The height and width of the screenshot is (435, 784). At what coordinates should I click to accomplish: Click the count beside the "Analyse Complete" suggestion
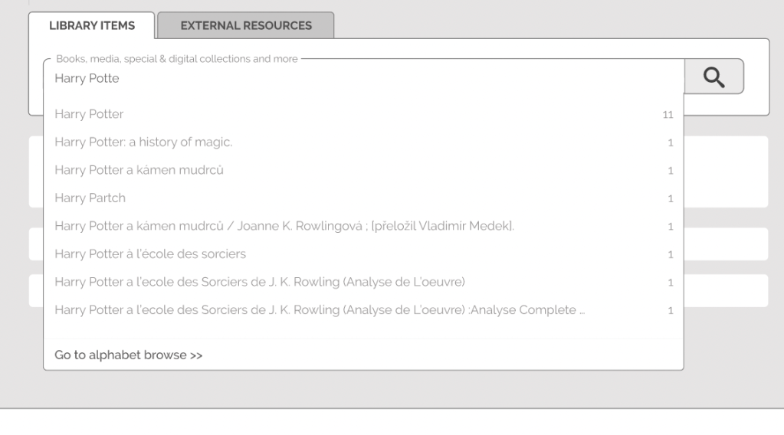point(671,310)
